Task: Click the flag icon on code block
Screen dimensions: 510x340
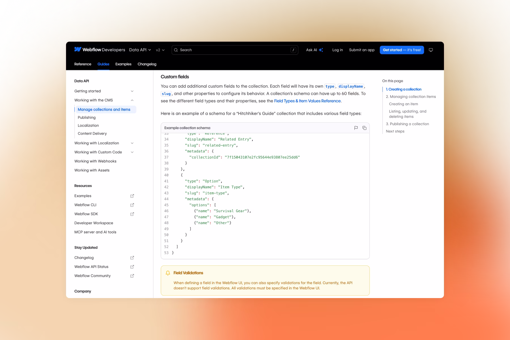Action: click(x=356, y=128)
